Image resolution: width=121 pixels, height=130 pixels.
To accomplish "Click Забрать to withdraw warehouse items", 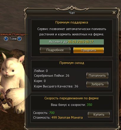I will [97, 84].
